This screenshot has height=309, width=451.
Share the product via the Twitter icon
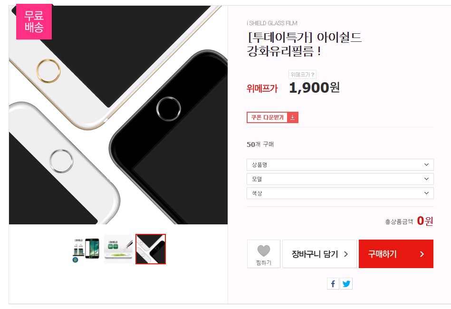tap(346, 284)
